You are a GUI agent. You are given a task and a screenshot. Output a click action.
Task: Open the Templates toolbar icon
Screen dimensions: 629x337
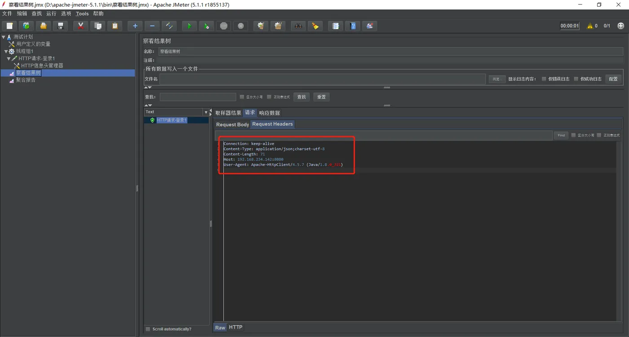(26, 26)
